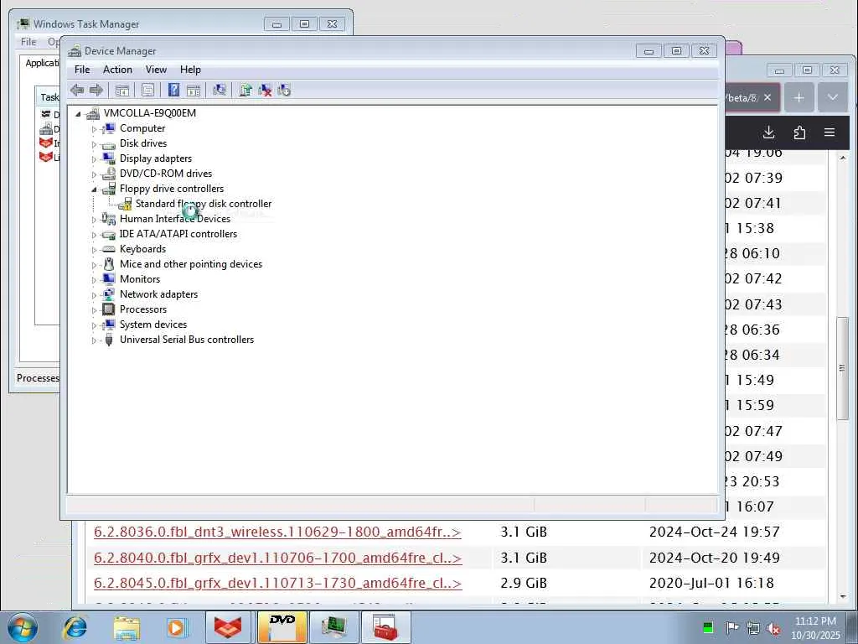Expand the DVD/CD-ROM drives node
This screenshot has height=644, width=858.
(94, 174)
